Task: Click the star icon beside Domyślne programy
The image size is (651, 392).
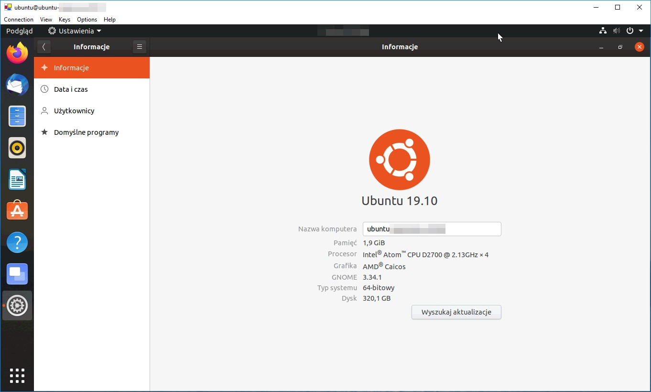Action: coord(44,132)
